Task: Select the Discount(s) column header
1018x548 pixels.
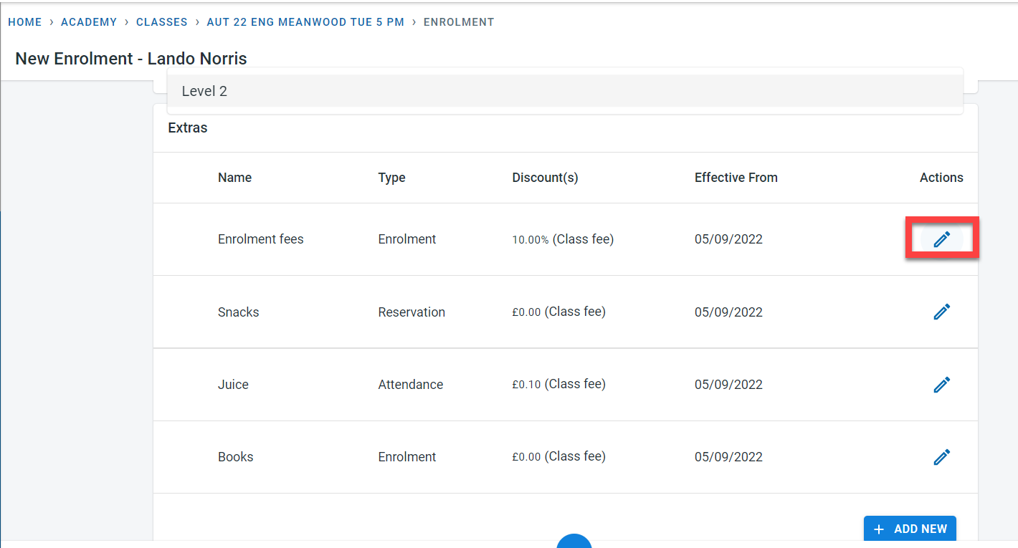Action: (x=545, y=178)
